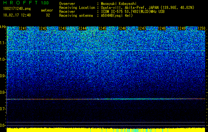Click the 0.6 frequency axis label
This screenshot has height=132, width=208.
[x=3, y=125]
